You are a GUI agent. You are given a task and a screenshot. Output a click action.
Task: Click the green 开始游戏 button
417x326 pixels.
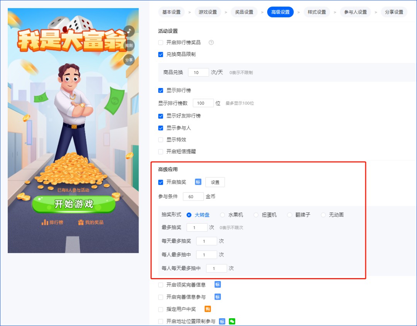point(74,204)
